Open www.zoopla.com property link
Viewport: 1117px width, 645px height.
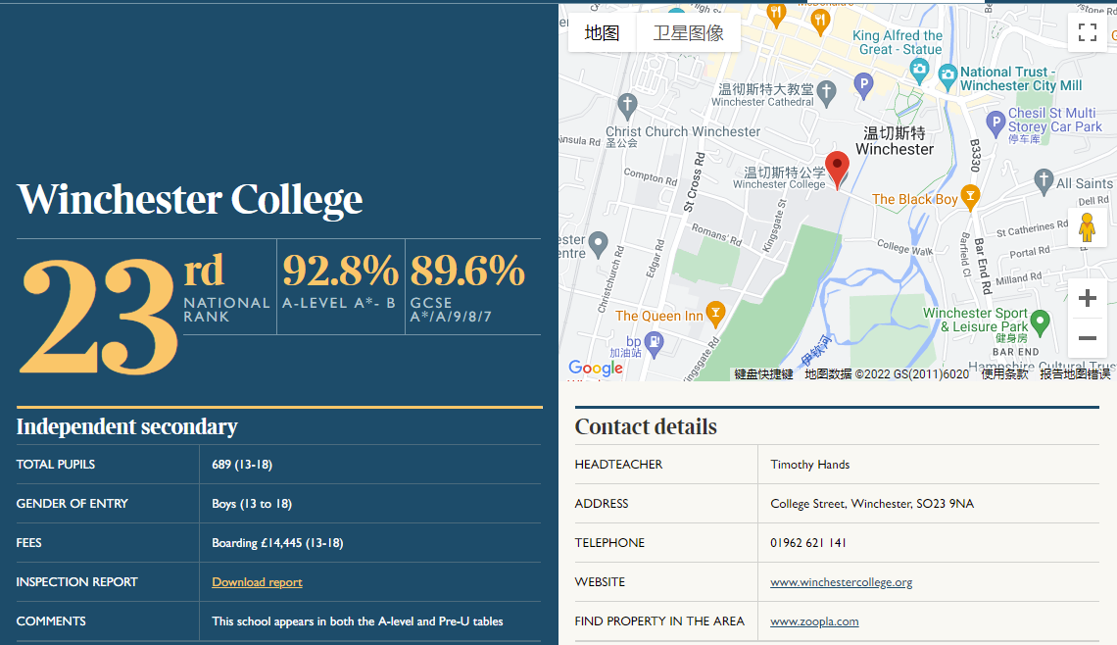coord(814,621)
